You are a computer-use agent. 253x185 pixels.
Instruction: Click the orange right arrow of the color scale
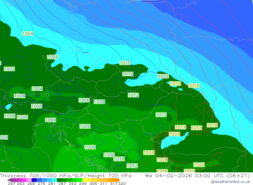pos(119,180)
